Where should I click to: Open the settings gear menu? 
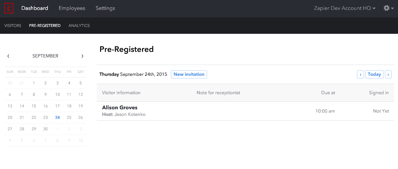click(x=388, y=8)
